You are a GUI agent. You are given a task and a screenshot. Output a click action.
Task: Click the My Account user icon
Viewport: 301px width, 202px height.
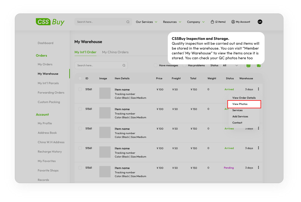(x=233, y=22)
